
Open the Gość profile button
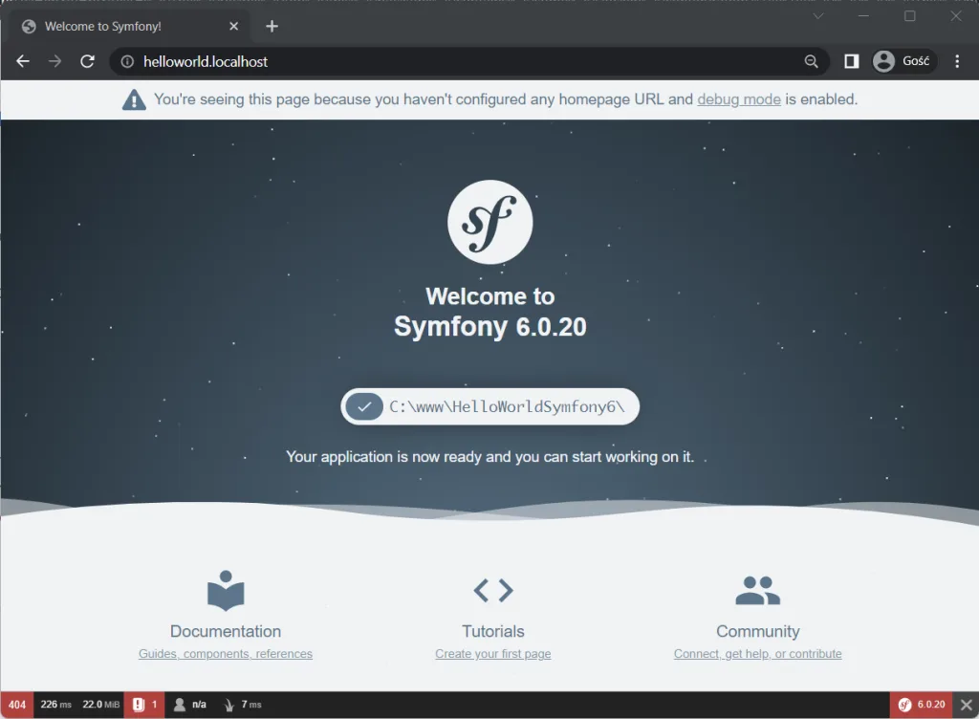[903, 61]
